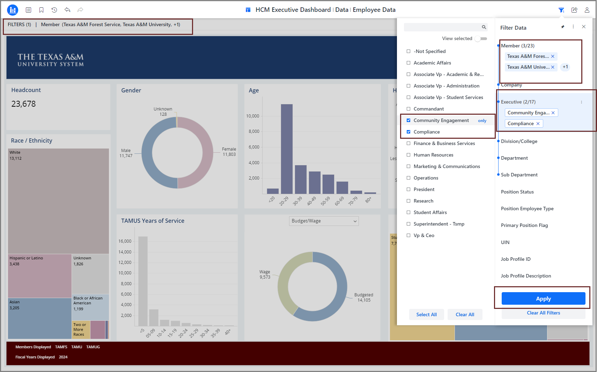Check the Human Resources checkbox
The width and height of the screenshot is (597, 372).
408,155
